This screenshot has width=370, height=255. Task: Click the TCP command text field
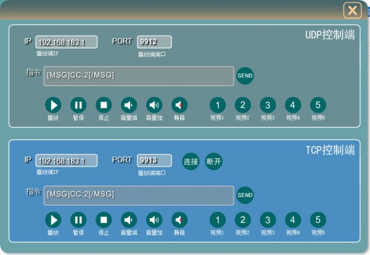139,195
